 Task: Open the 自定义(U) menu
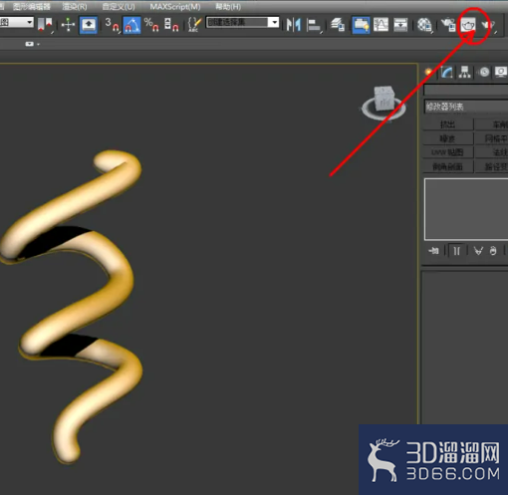pyautogui.click(x=119, y=6)
